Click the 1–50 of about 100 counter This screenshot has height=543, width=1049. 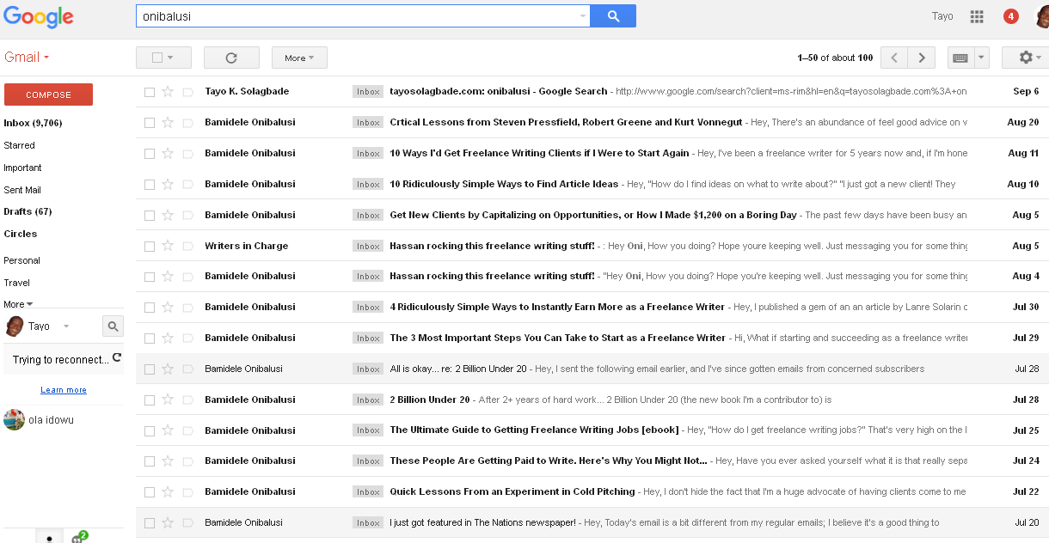(x=835, y=58)
